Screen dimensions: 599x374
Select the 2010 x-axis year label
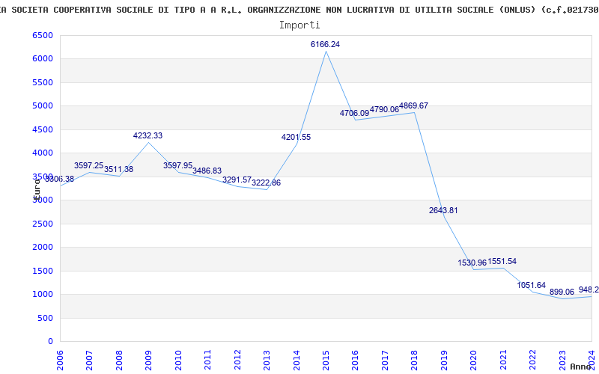pyautogui.click(x=178, y=360)
